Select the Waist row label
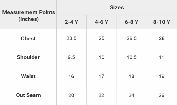 (x=28, y=76)
